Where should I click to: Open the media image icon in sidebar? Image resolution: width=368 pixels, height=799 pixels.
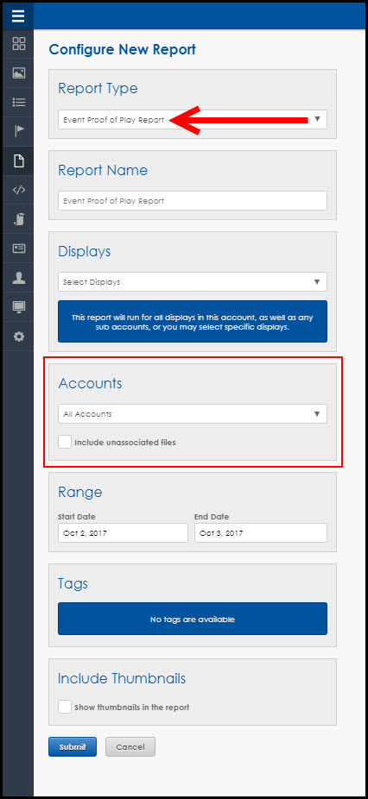(x=19, y=72)
